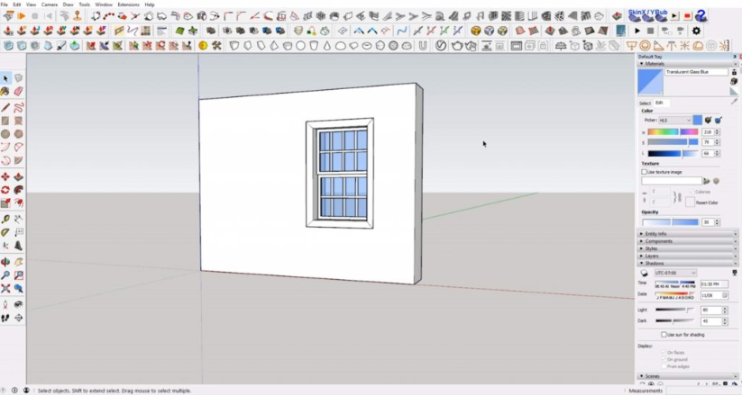Viewport: 742px width, 396px height.
Task: Activate the Orbit tool
Action: pos(5,262)
